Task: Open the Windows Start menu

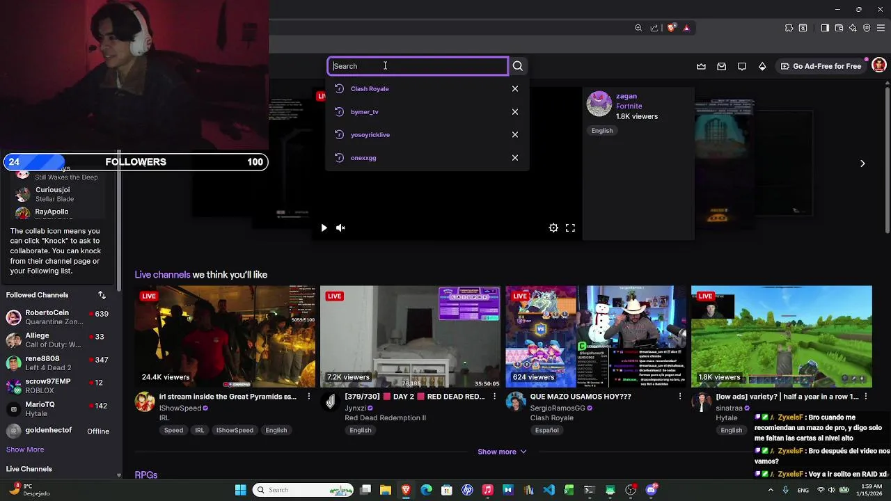Action: click(241, 490)
